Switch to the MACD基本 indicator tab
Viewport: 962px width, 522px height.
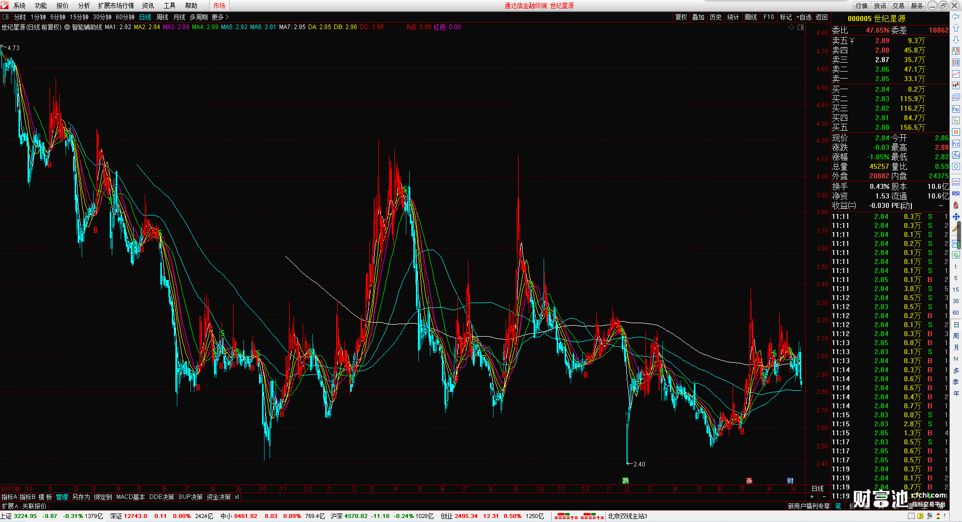(130, 497)
